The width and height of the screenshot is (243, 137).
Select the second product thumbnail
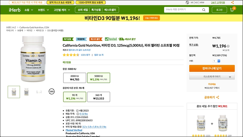[27, 92]
